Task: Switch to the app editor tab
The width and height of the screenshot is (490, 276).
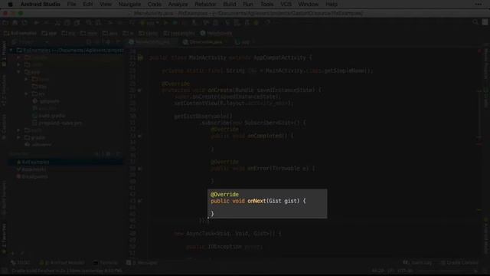Action: 243,42
